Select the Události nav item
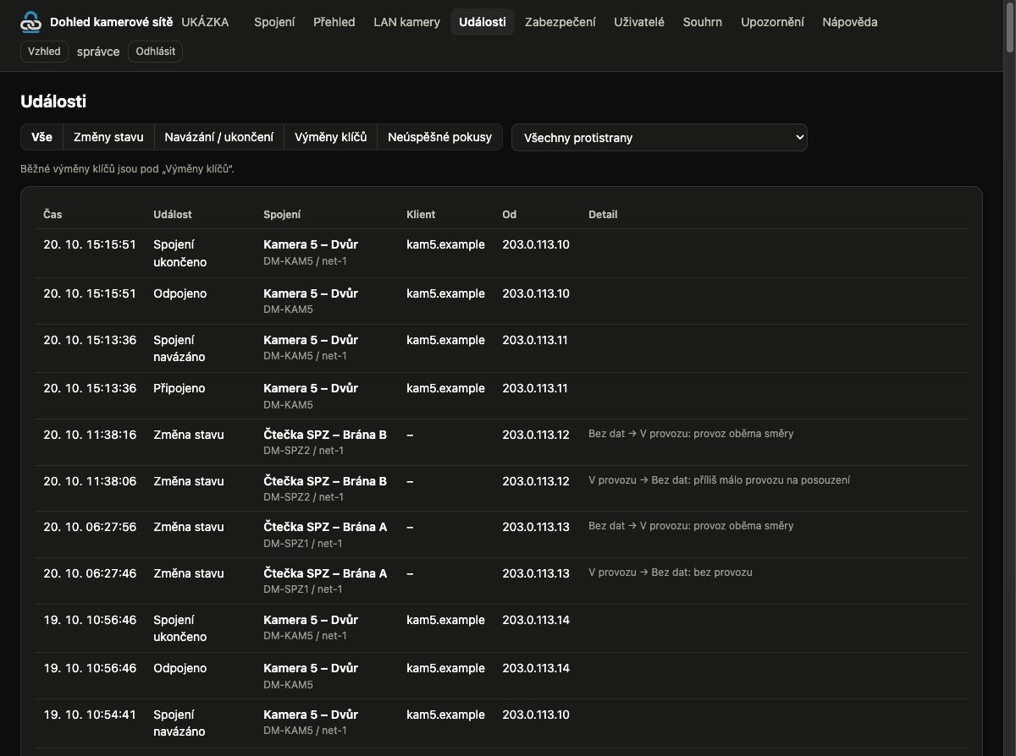 point(483,22)
